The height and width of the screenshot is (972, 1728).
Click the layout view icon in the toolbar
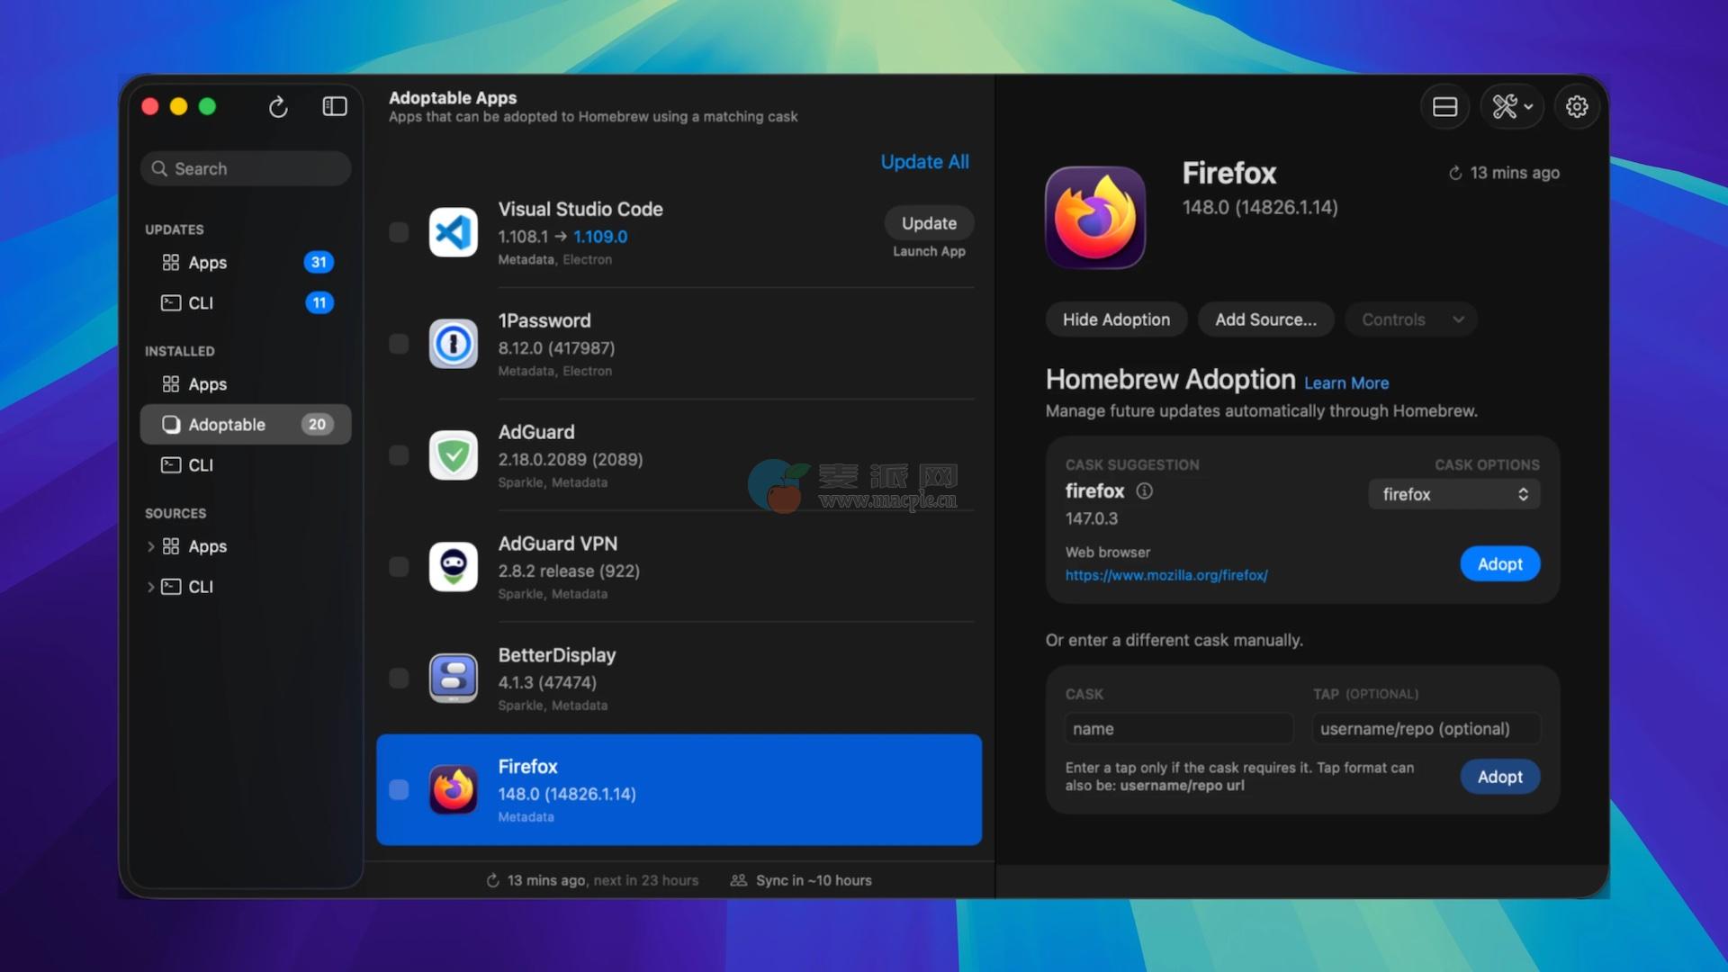[x=1444, y=107]
